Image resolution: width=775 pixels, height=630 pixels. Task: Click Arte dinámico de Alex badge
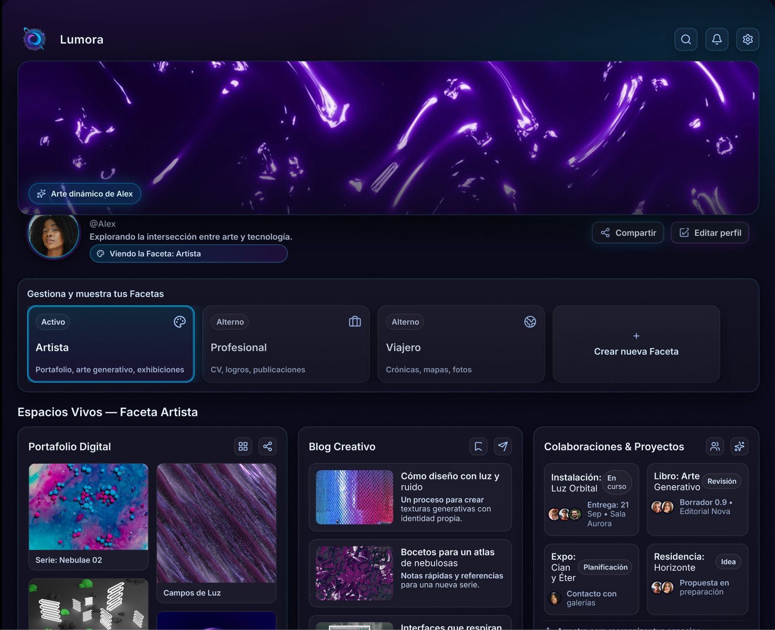[85, 194]
